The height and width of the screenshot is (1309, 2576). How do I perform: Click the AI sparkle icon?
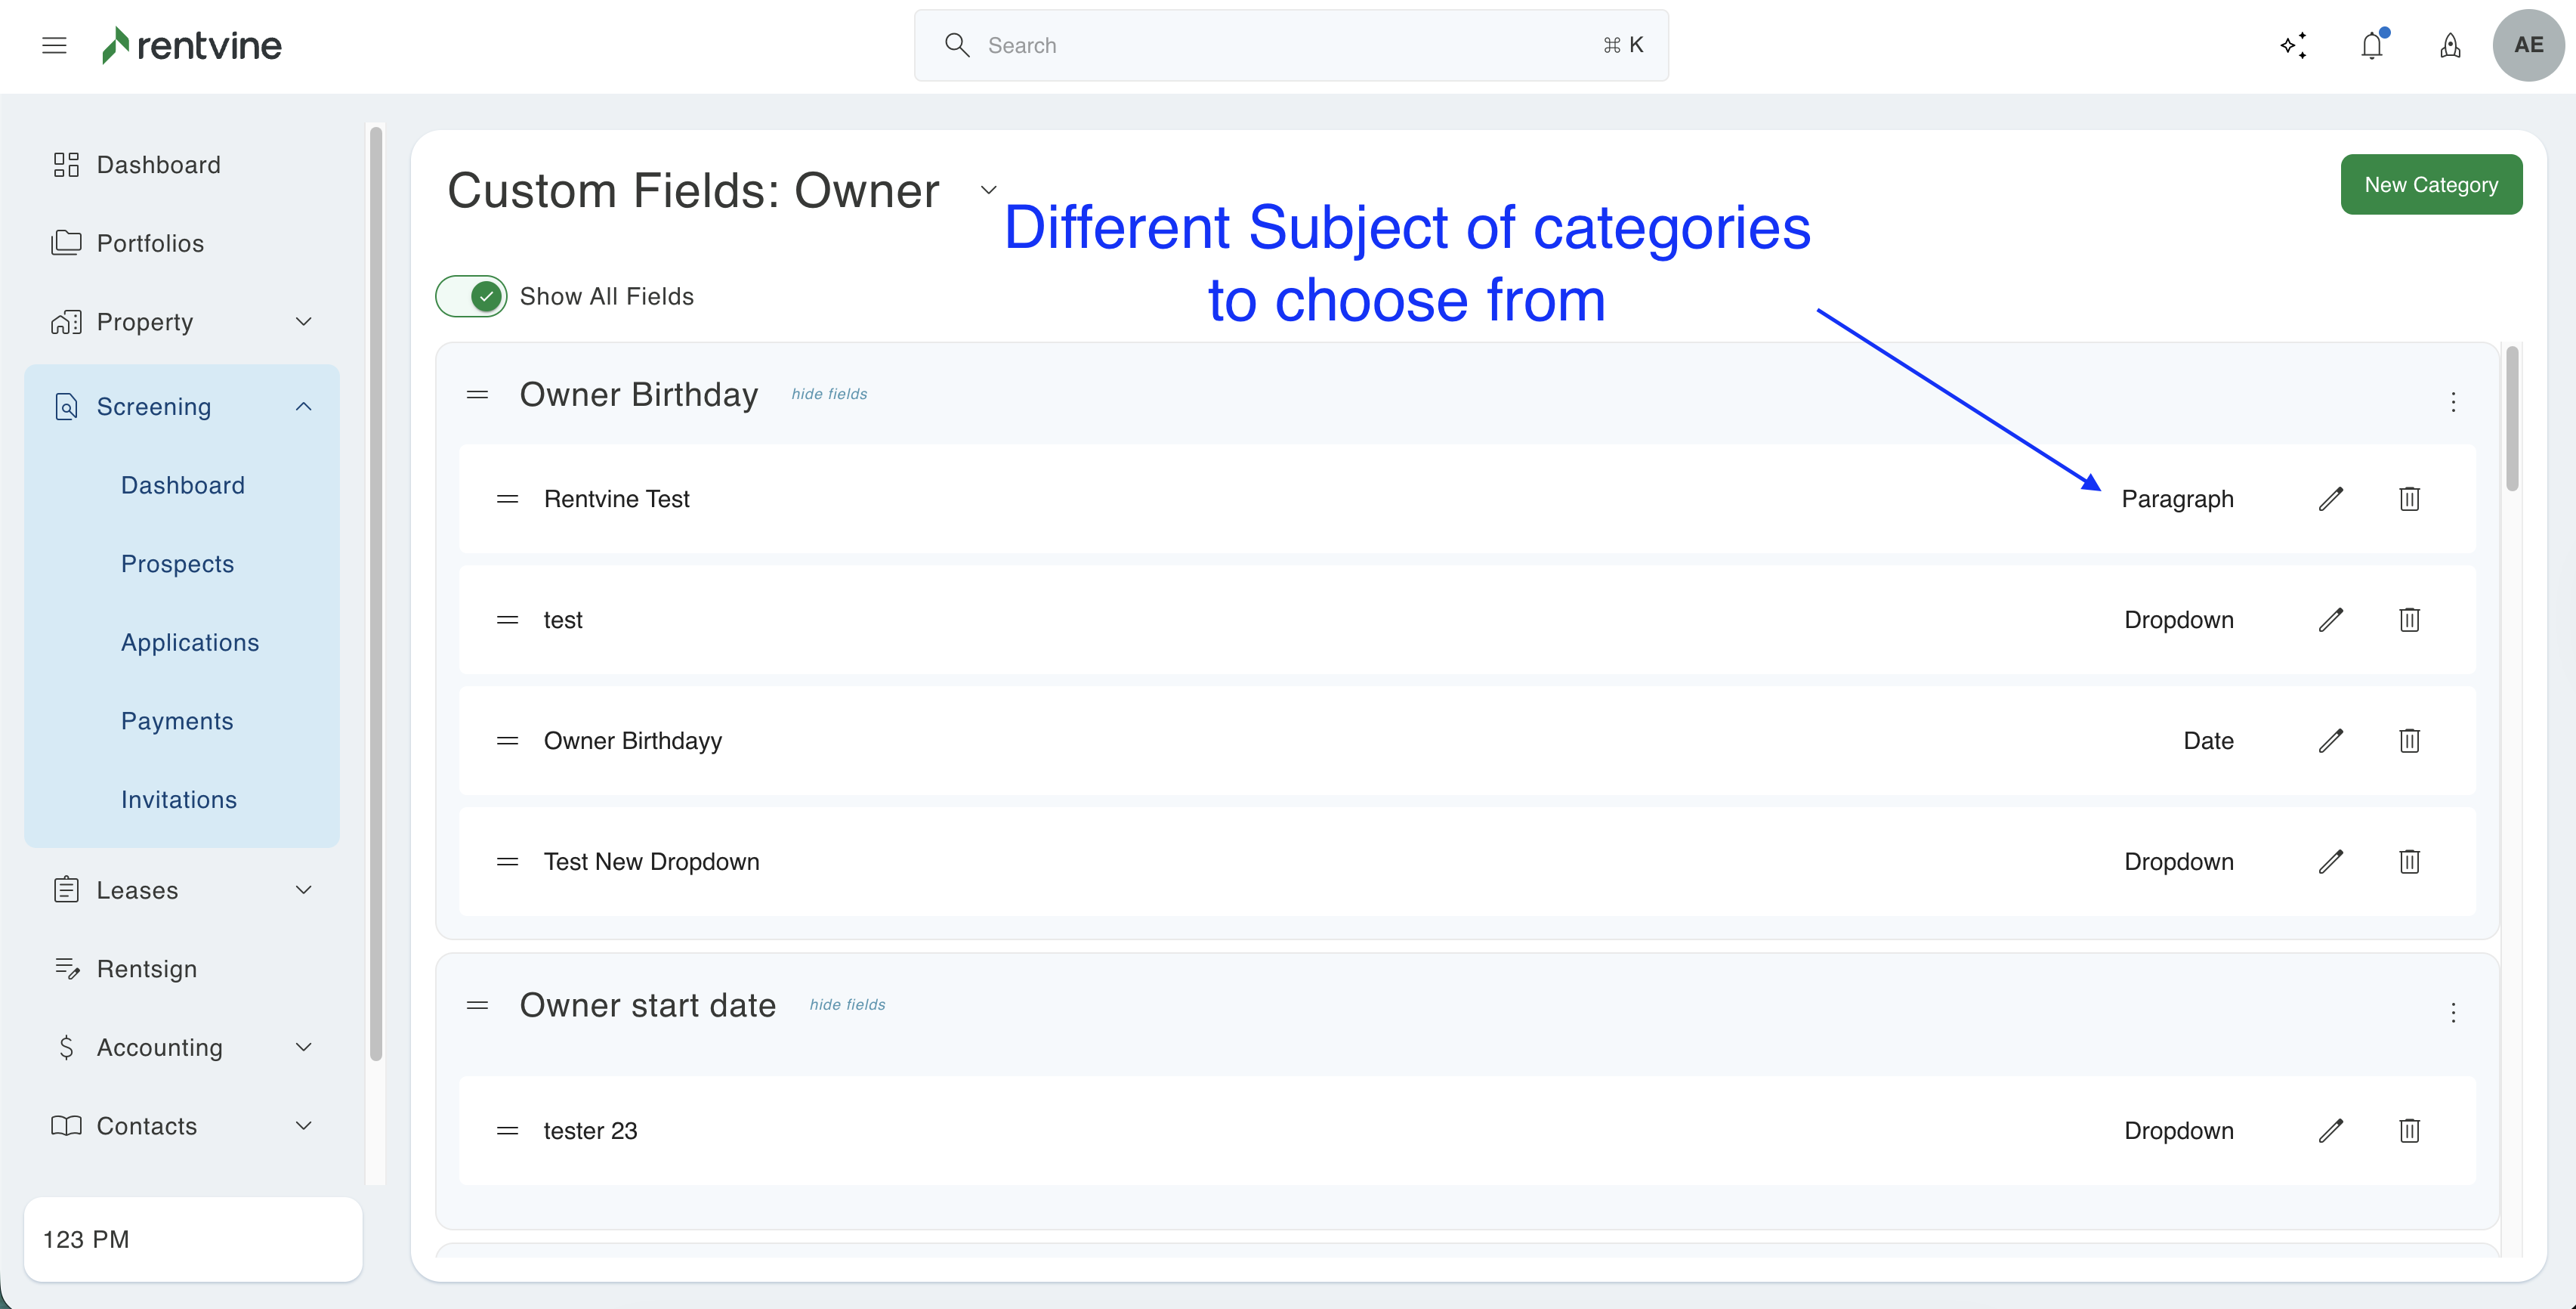point(2293,45)
